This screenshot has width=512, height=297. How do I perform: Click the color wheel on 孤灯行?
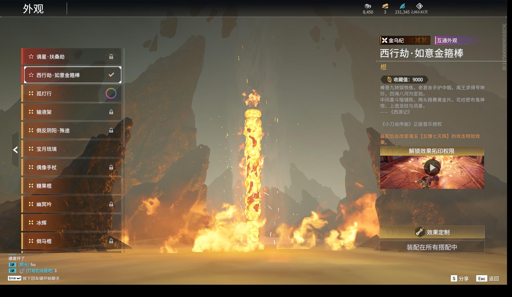pyautogui.click(x=111, y=93)
